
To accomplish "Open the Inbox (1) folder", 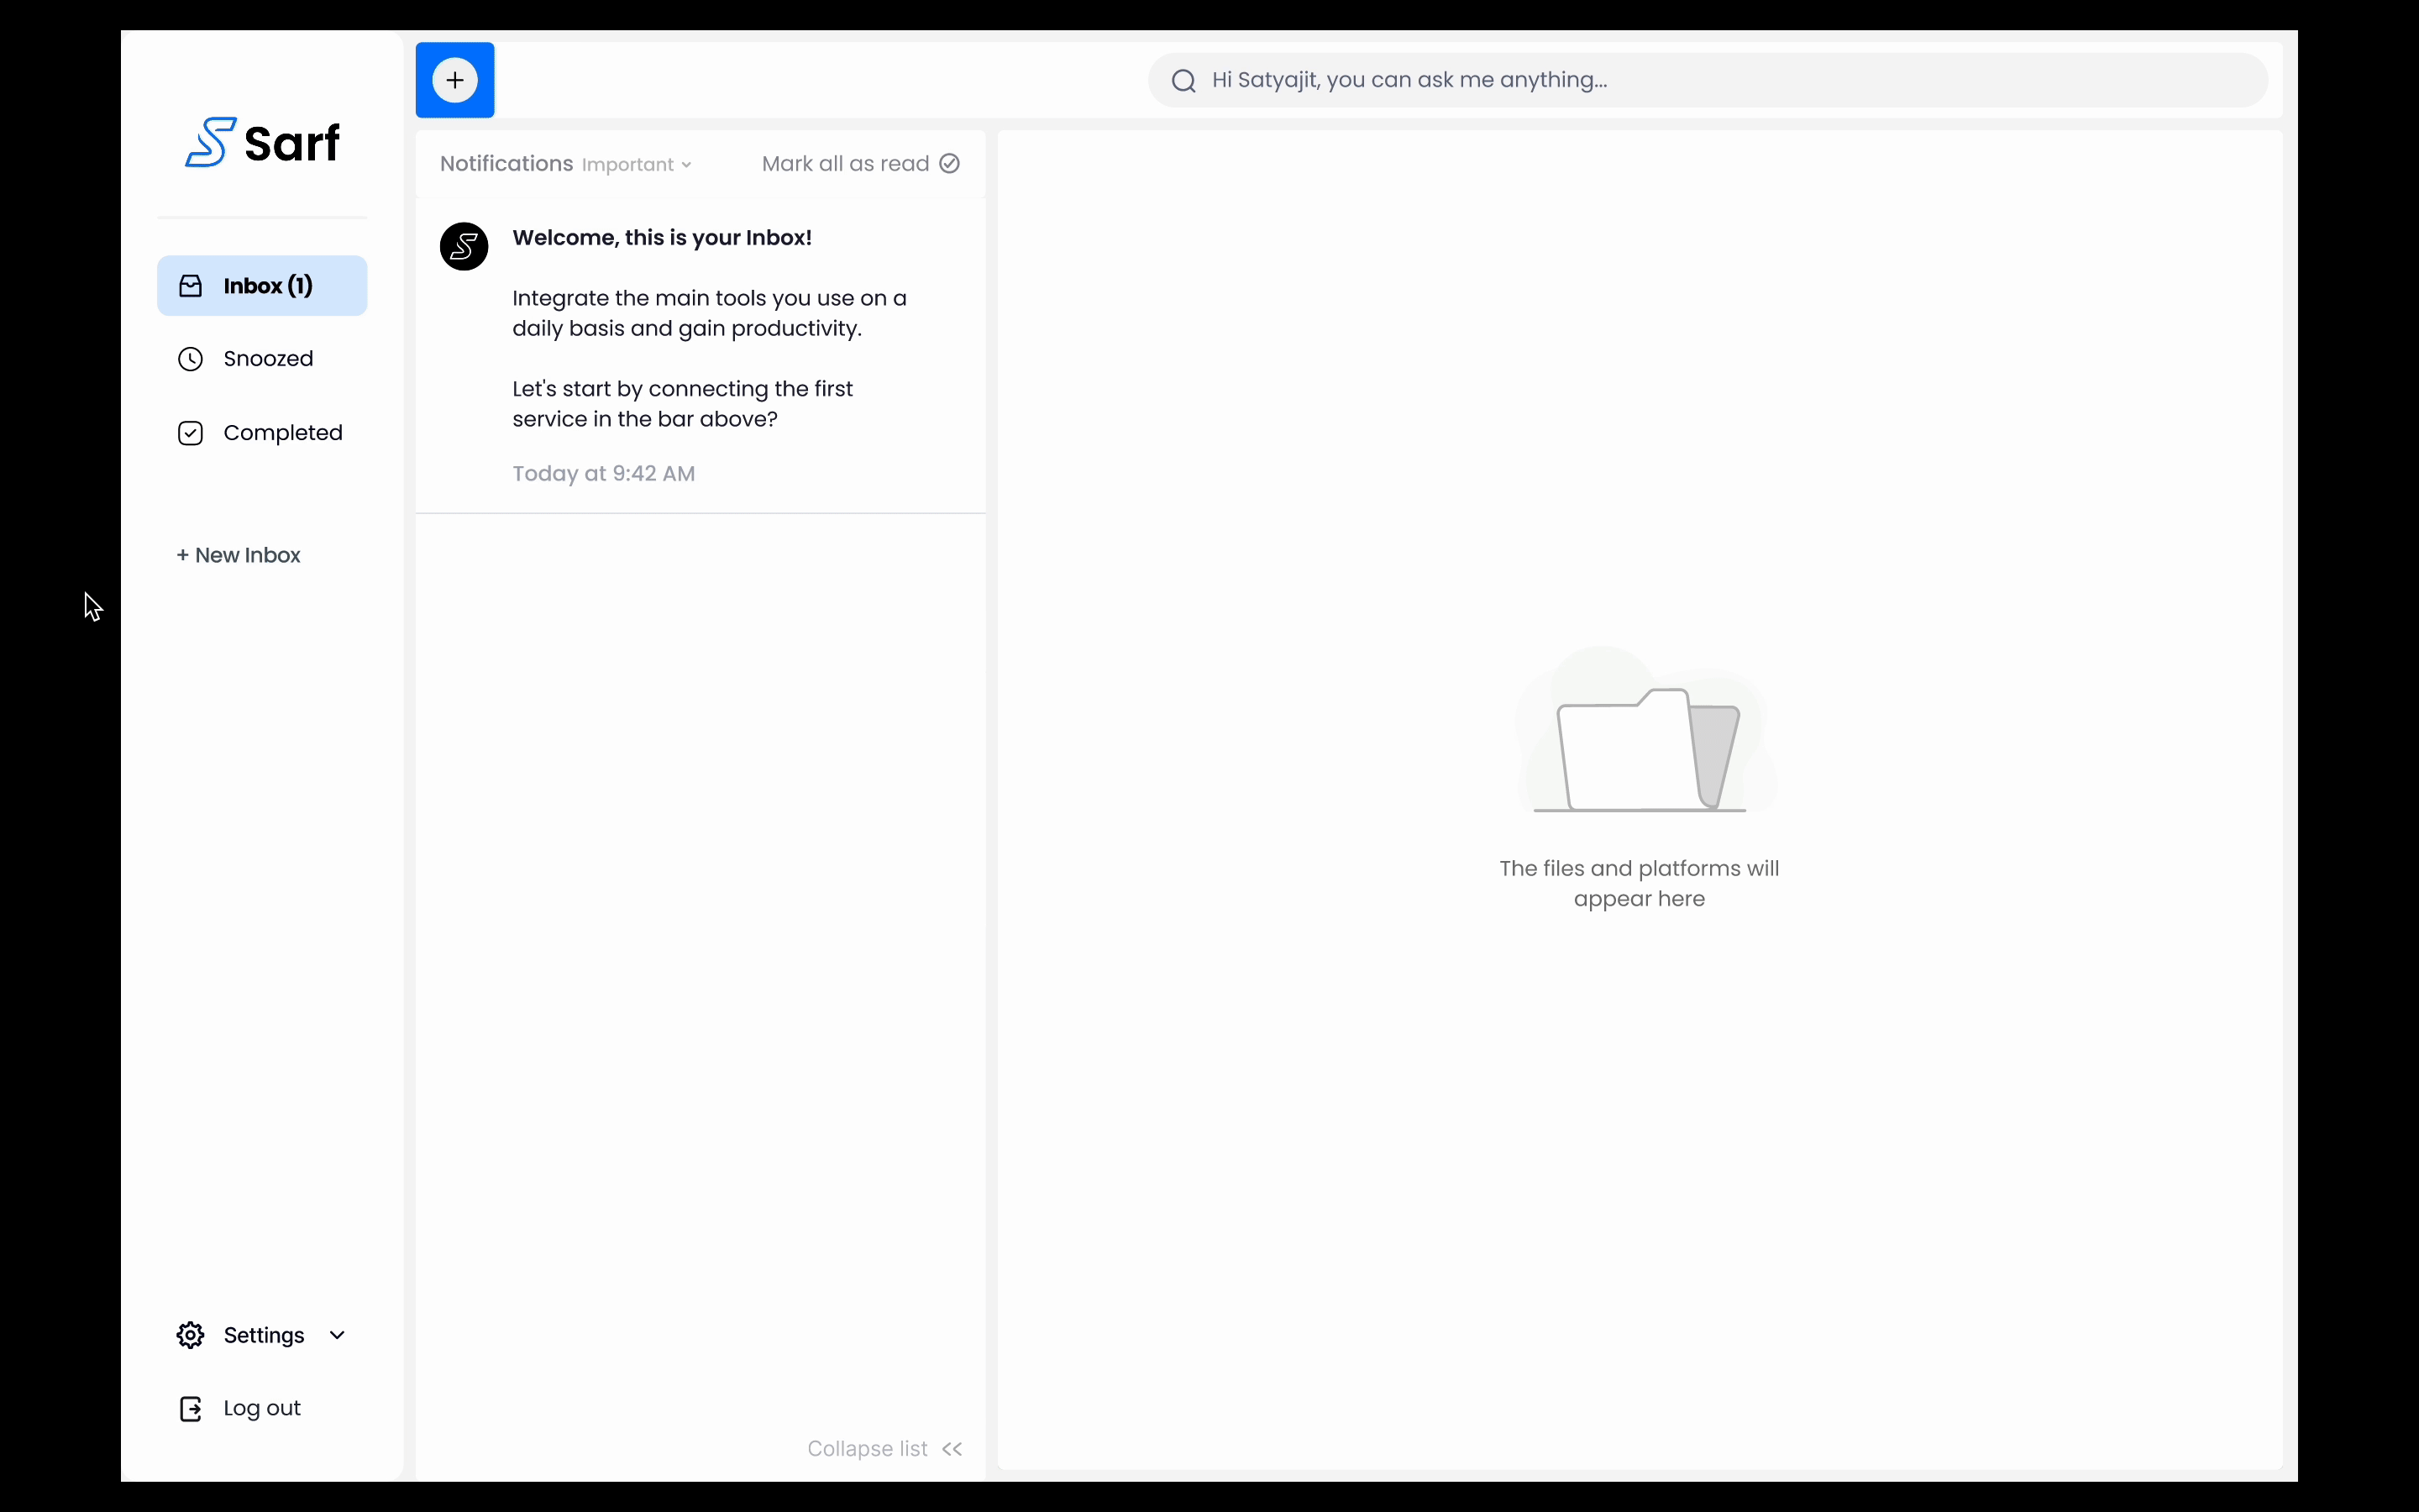I will tap(262, 286).
